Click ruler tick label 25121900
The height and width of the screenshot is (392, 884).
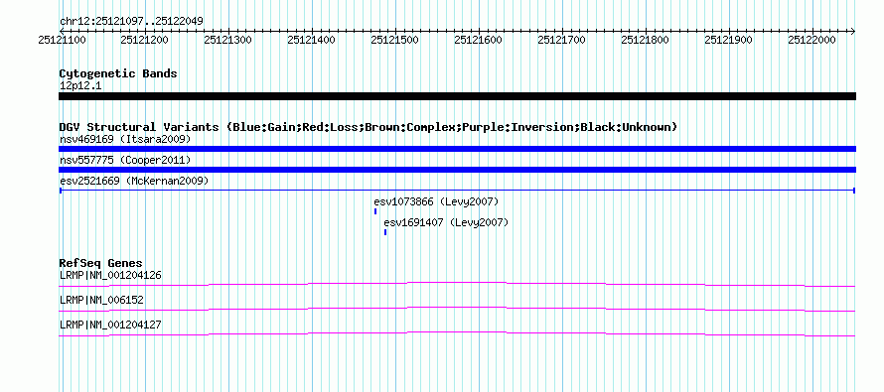(729, 40)
